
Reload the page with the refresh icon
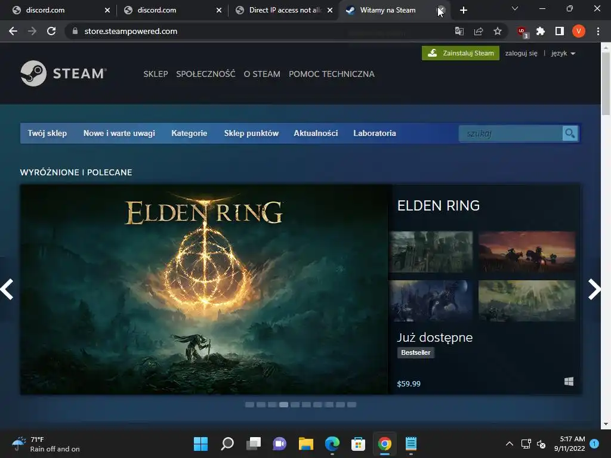click(51, 31)
